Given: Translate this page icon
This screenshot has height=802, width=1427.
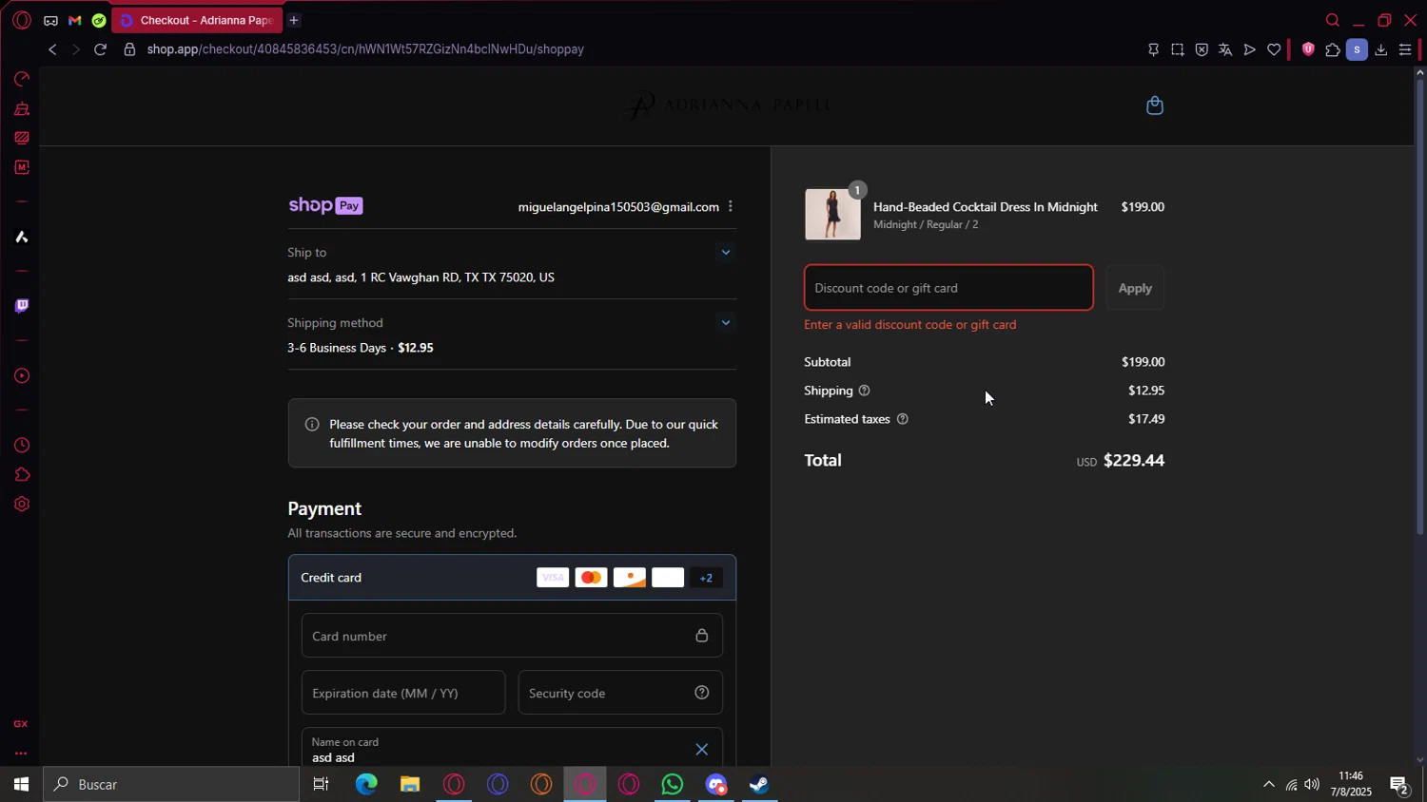Looking at the screenshot, I should (x=1225, y=49).
